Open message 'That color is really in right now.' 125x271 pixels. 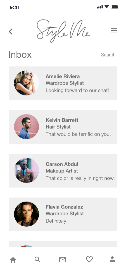pyautogui.click(x=80, y=178)
